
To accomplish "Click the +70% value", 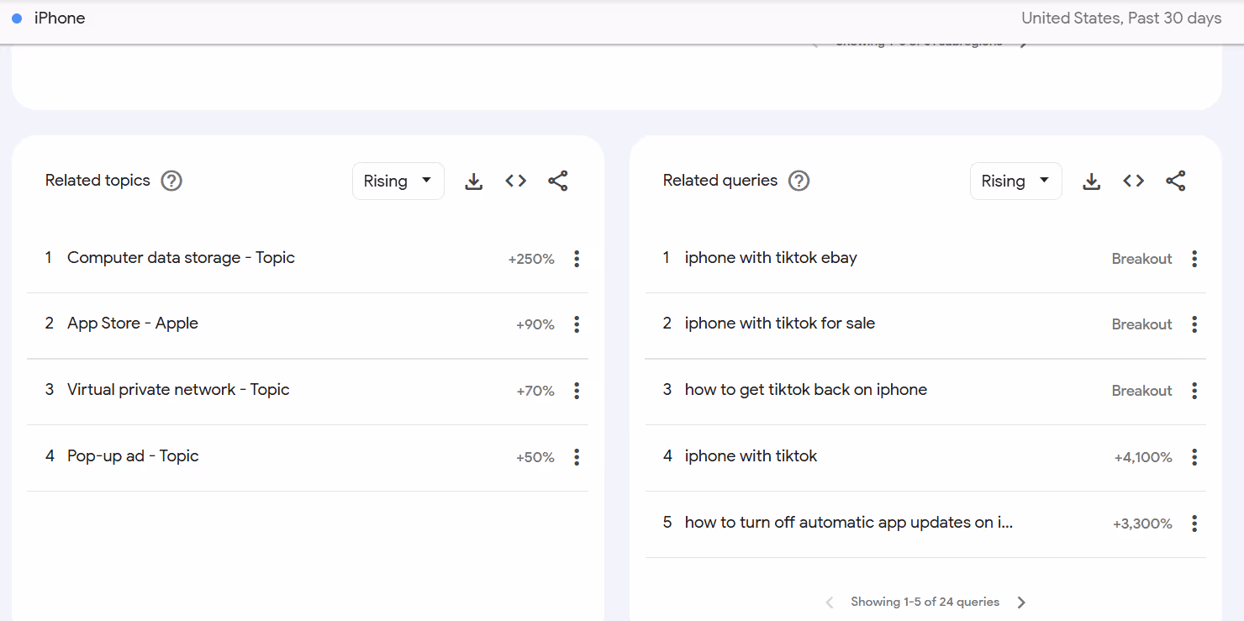I will pos(535,392).
